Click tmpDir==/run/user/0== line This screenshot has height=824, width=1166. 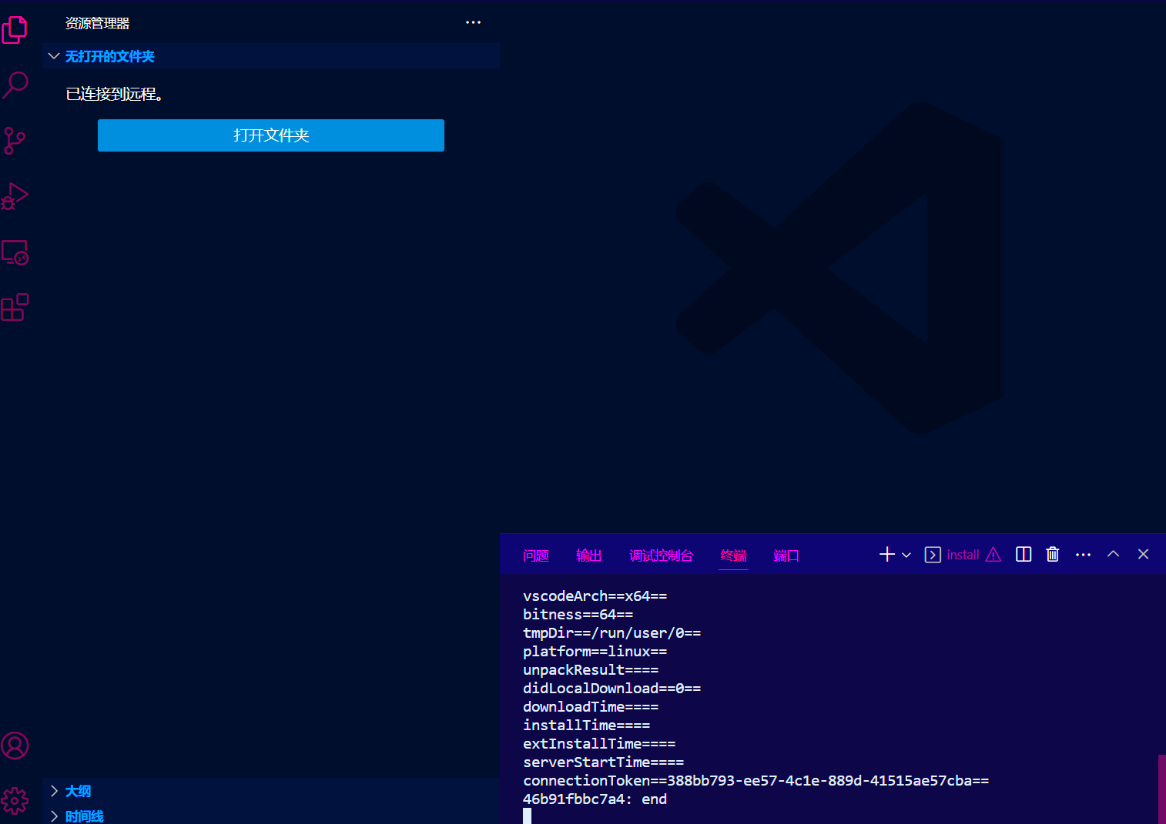pos(611,633)
